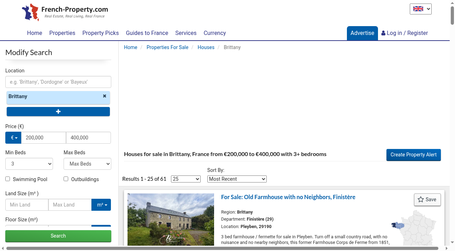
Task: Go to the Guides to France menu
Action: click(x=147, y=33)
